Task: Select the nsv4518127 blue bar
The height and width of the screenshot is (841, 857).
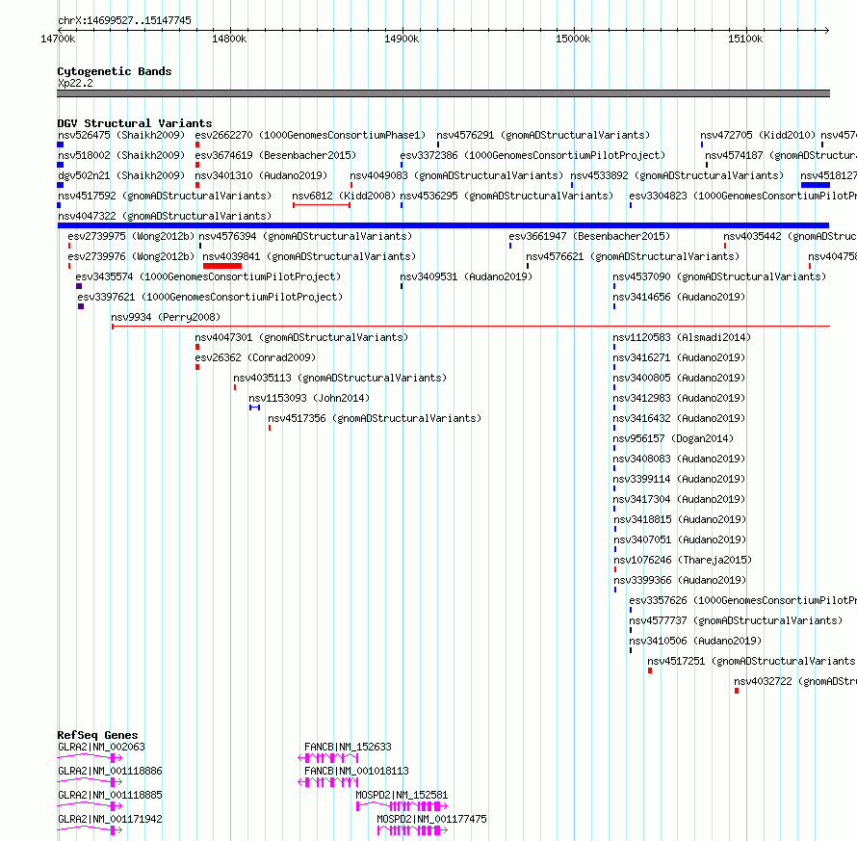Action: point(816,185)
